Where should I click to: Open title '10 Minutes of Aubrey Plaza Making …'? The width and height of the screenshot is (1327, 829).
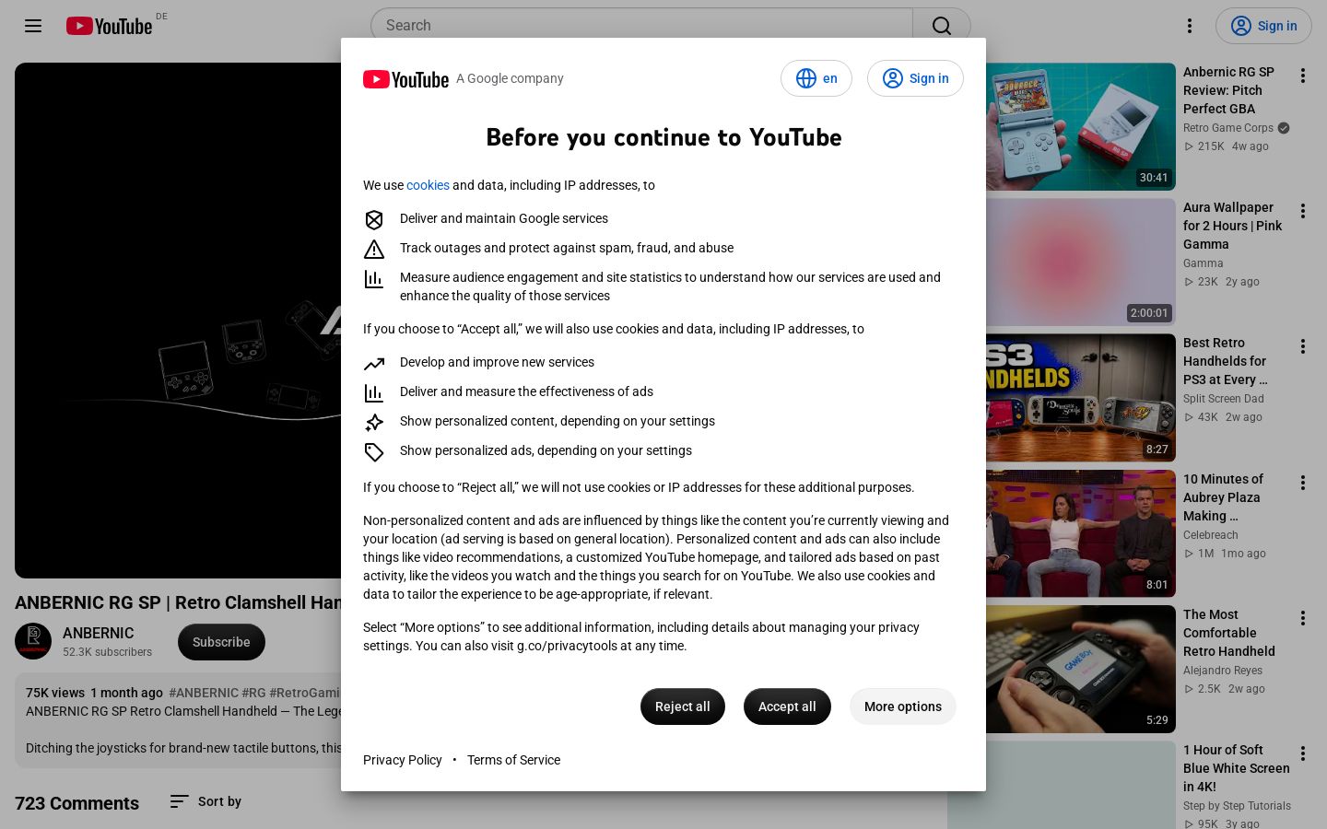(1223, 497)
